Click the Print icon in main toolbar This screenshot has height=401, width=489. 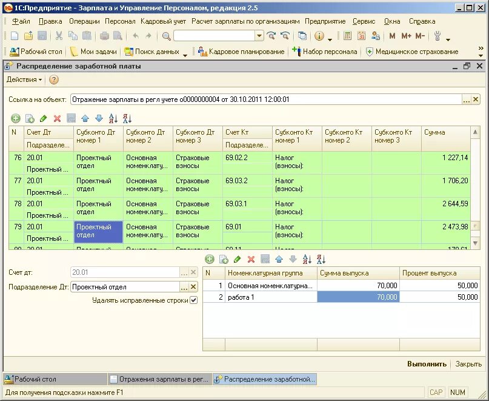point(104,36)
